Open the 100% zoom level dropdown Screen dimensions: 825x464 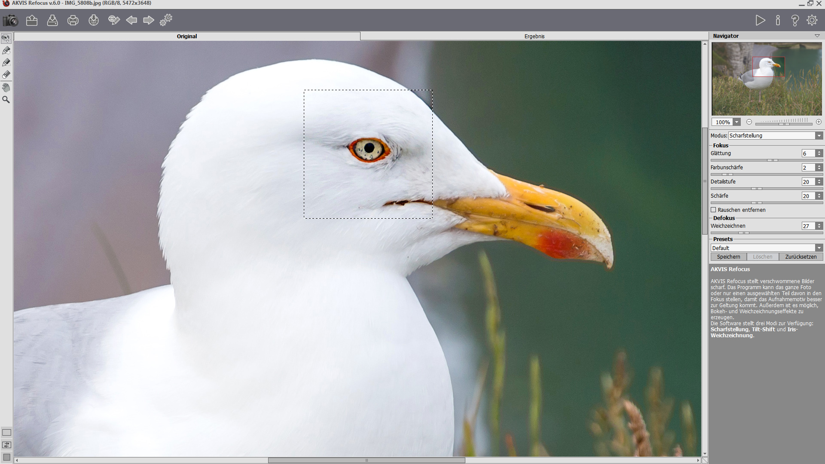737,122
